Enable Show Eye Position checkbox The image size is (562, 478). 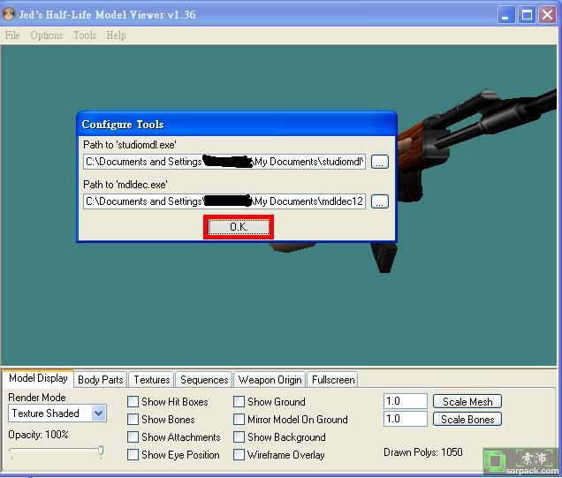click(133, 455)
